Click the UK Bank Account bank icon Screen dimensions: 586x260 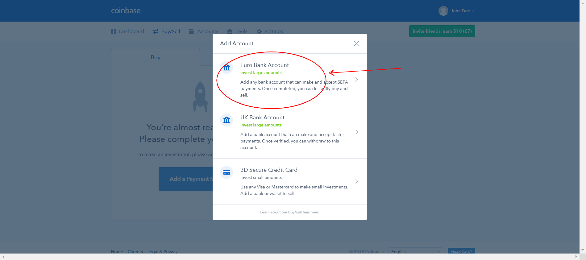[x=227, y=120]
